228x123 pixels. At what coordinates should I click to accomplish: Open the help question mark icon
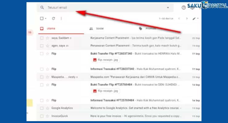pyautogui.click(x=184, y=8)
